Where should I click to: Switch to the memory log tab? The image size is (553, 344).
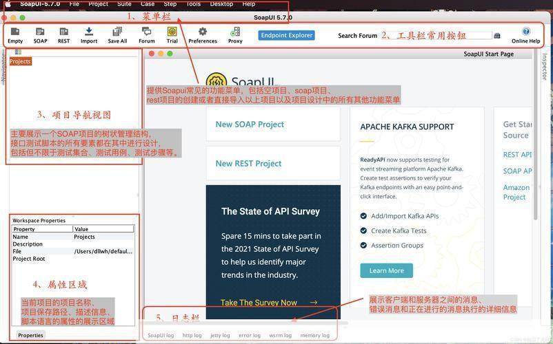pos(315,335)
